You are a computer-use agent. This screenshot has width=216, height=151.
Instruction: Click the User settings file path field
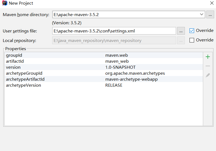[114, 31]
